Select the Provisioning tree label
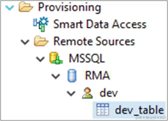168x121 pixels. pos(70,8)
